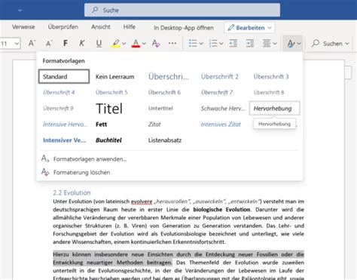
Task: Open the Ansicht tab
Action: click(101, 27)
